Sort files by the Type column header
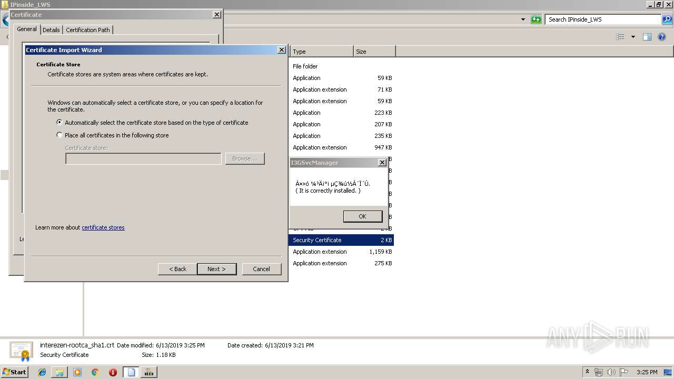Image resolution: width=674 pixels, height=379 pixels. pyautogui.click(x=321, y=52)
